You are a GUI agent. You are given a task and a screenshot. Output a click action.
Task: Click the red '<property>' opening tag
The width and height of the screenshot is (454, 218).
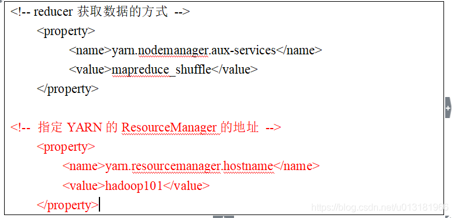click(66, 147)
